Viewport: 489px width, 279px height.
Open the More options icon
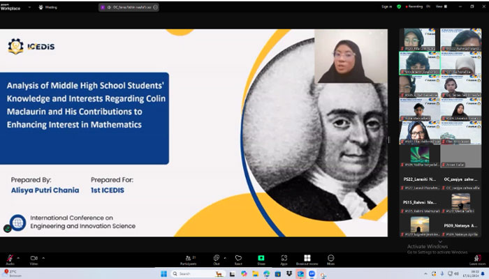[330, 259]
